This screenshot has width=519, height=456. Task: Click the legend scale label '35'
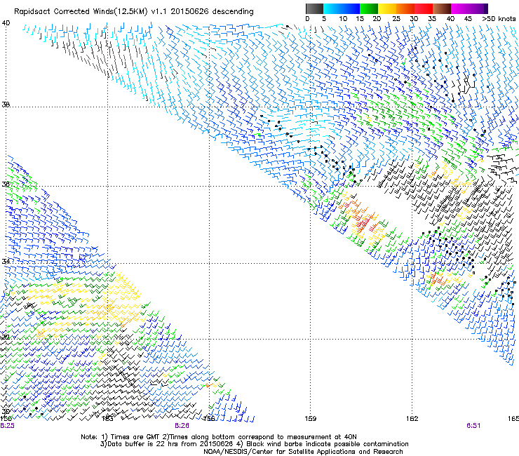click(432, 19)
